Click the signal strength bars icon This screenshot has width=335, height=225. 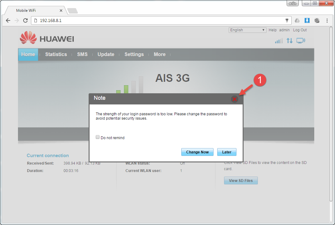coord(279,41)
